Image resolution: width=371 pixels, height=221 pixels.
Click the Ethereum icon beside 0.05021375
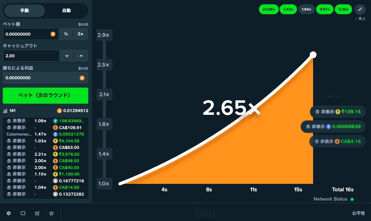point(55,134)
